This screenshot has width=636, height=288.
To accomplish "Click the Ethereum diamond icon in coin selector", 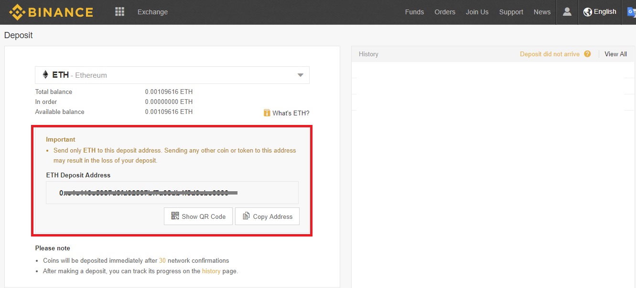I will (x=45, y=75).
